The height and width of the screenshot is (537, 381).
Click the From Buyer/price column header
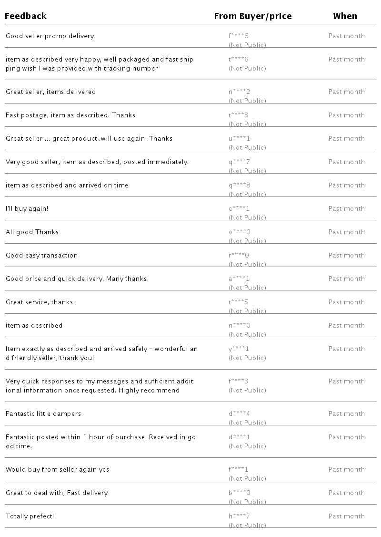coord(252,16)
